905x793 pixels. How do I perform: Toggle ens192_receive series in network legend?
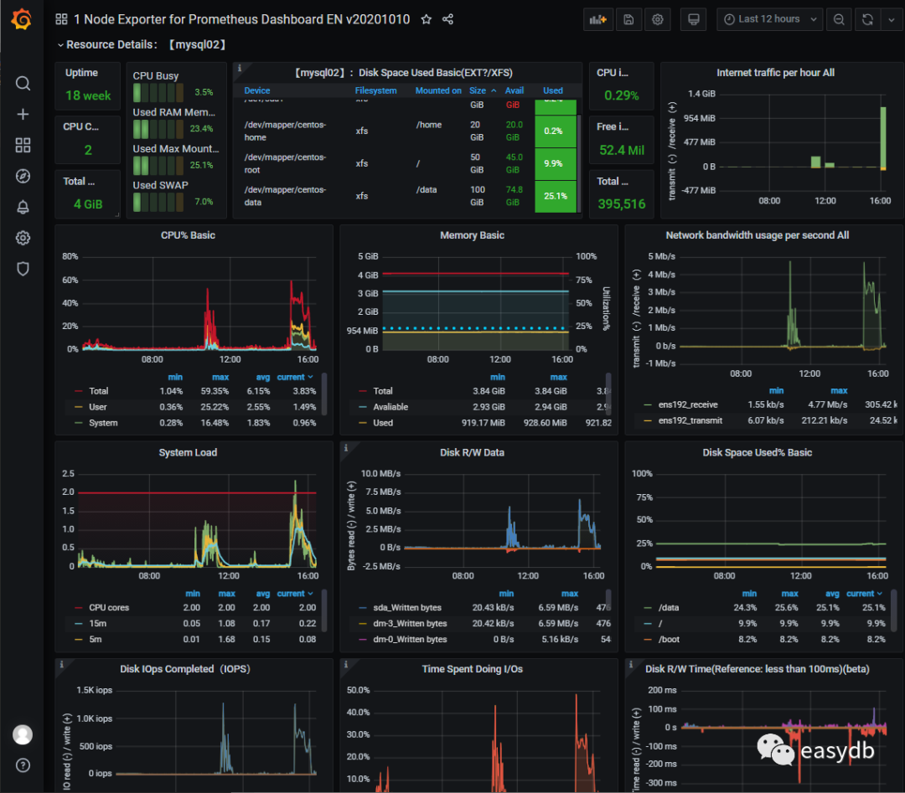(688, 404)
